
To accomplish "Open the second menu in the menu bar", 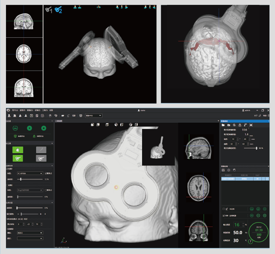I will pos(23,110).
